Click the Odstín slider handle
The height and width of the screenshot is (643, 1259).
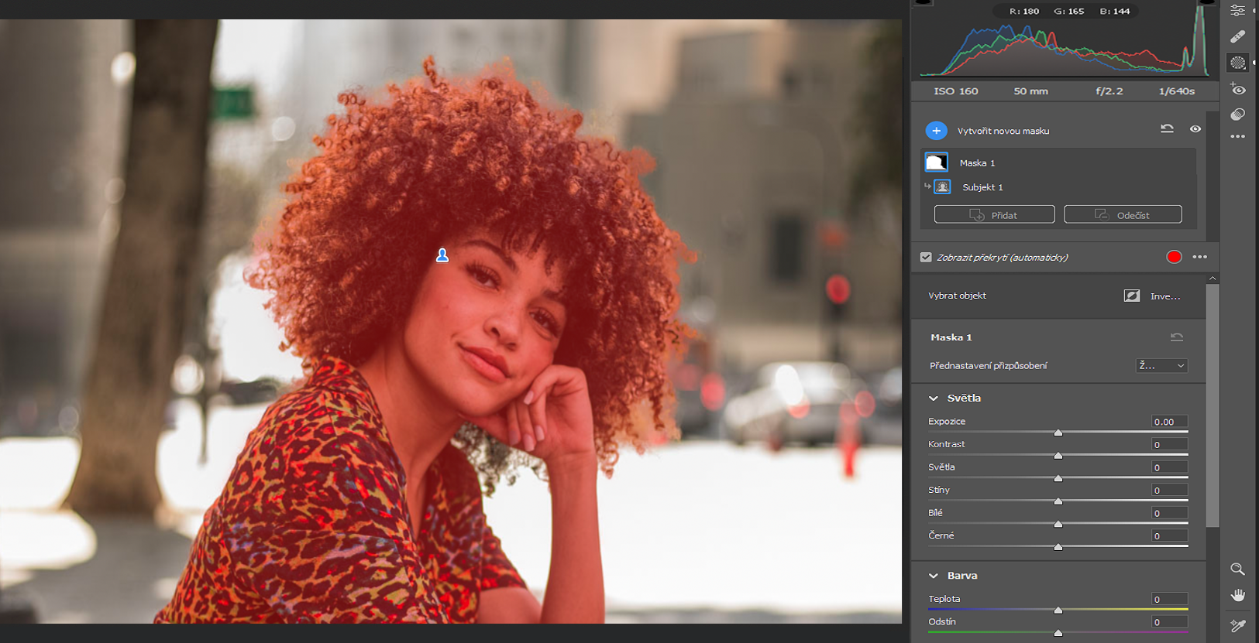tap(1058, 633)
